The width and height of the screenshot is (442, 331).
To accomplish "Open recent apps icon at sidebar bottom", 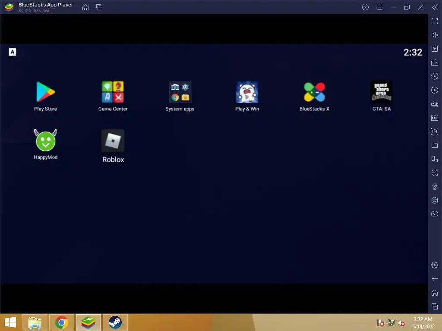I will 435,306.
